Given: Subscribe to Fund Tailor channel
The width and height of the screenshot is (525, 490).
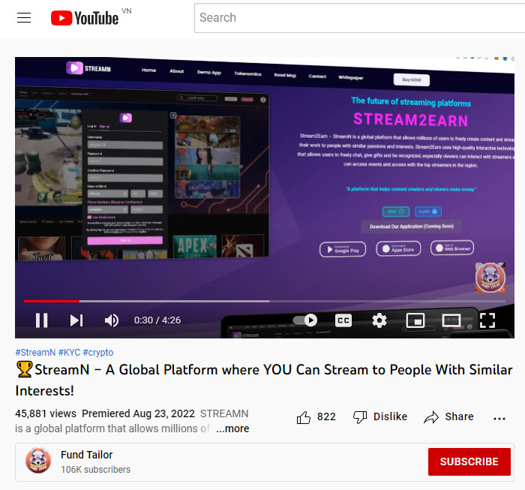Looking at the screenshot, I should pyautogui.click(x=469, y=461).
